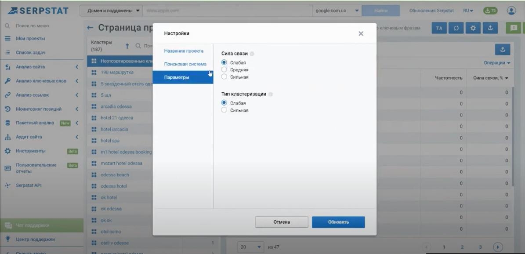
Task: Open settings via the gear toolbar icon
Action: (473, 28)
